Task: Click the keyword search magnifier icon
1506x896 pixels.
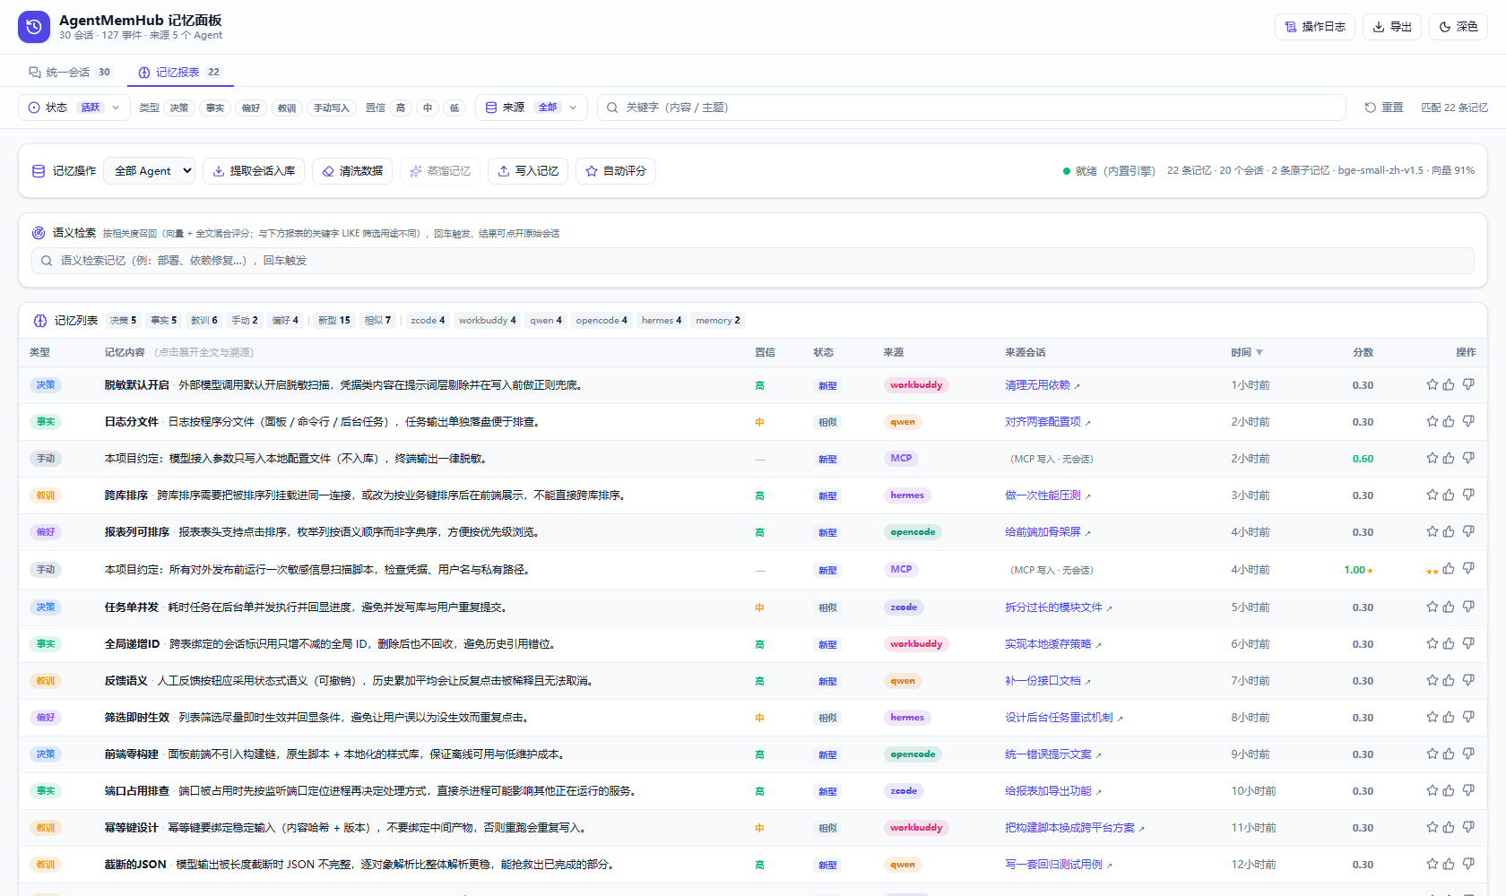Action: coord(612,108)
